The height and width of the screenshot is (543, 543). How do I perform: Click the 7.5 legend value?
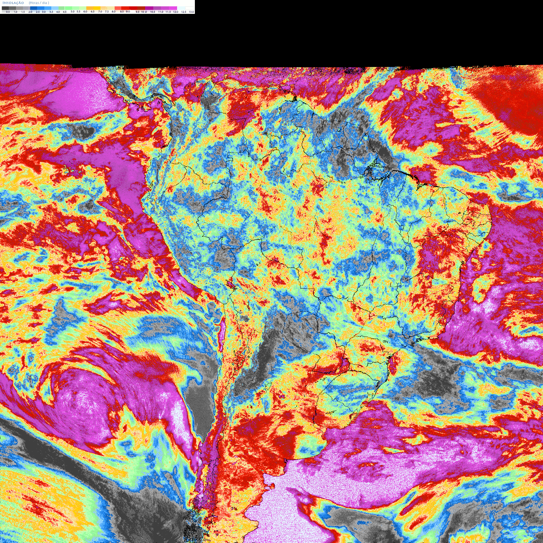tap(107, 11)
